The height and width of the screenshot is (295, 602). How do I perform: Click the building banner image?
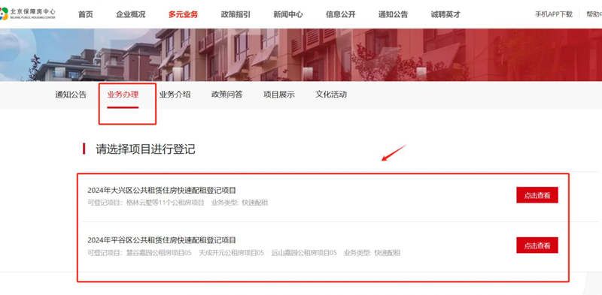[301, 55]
